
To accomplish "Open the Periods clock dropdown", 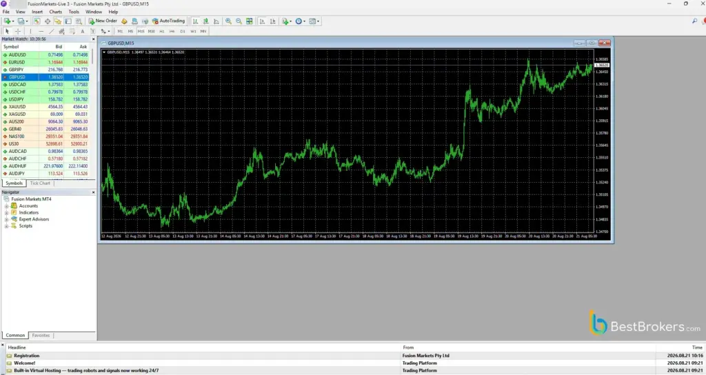I will click(x=300, y=21).
